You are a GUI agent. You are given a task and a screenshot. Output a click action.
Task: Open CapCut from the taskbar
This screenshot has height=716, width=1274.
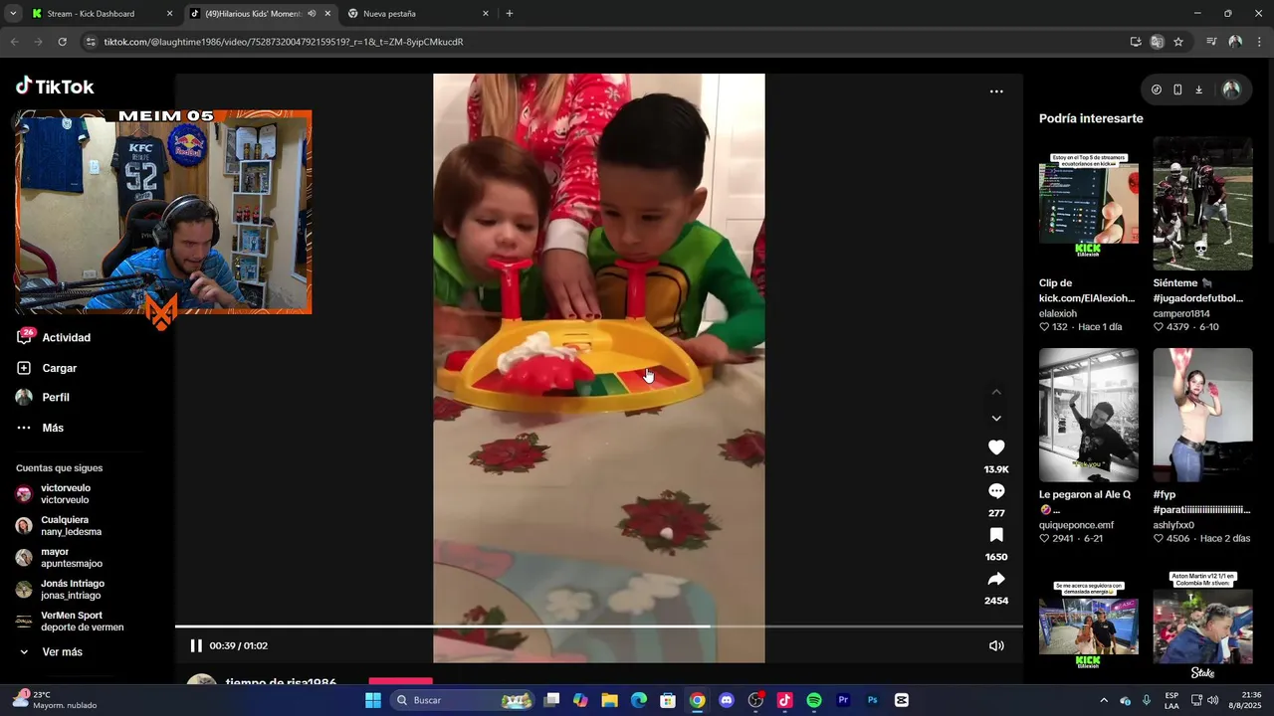(x=902, y=700)
